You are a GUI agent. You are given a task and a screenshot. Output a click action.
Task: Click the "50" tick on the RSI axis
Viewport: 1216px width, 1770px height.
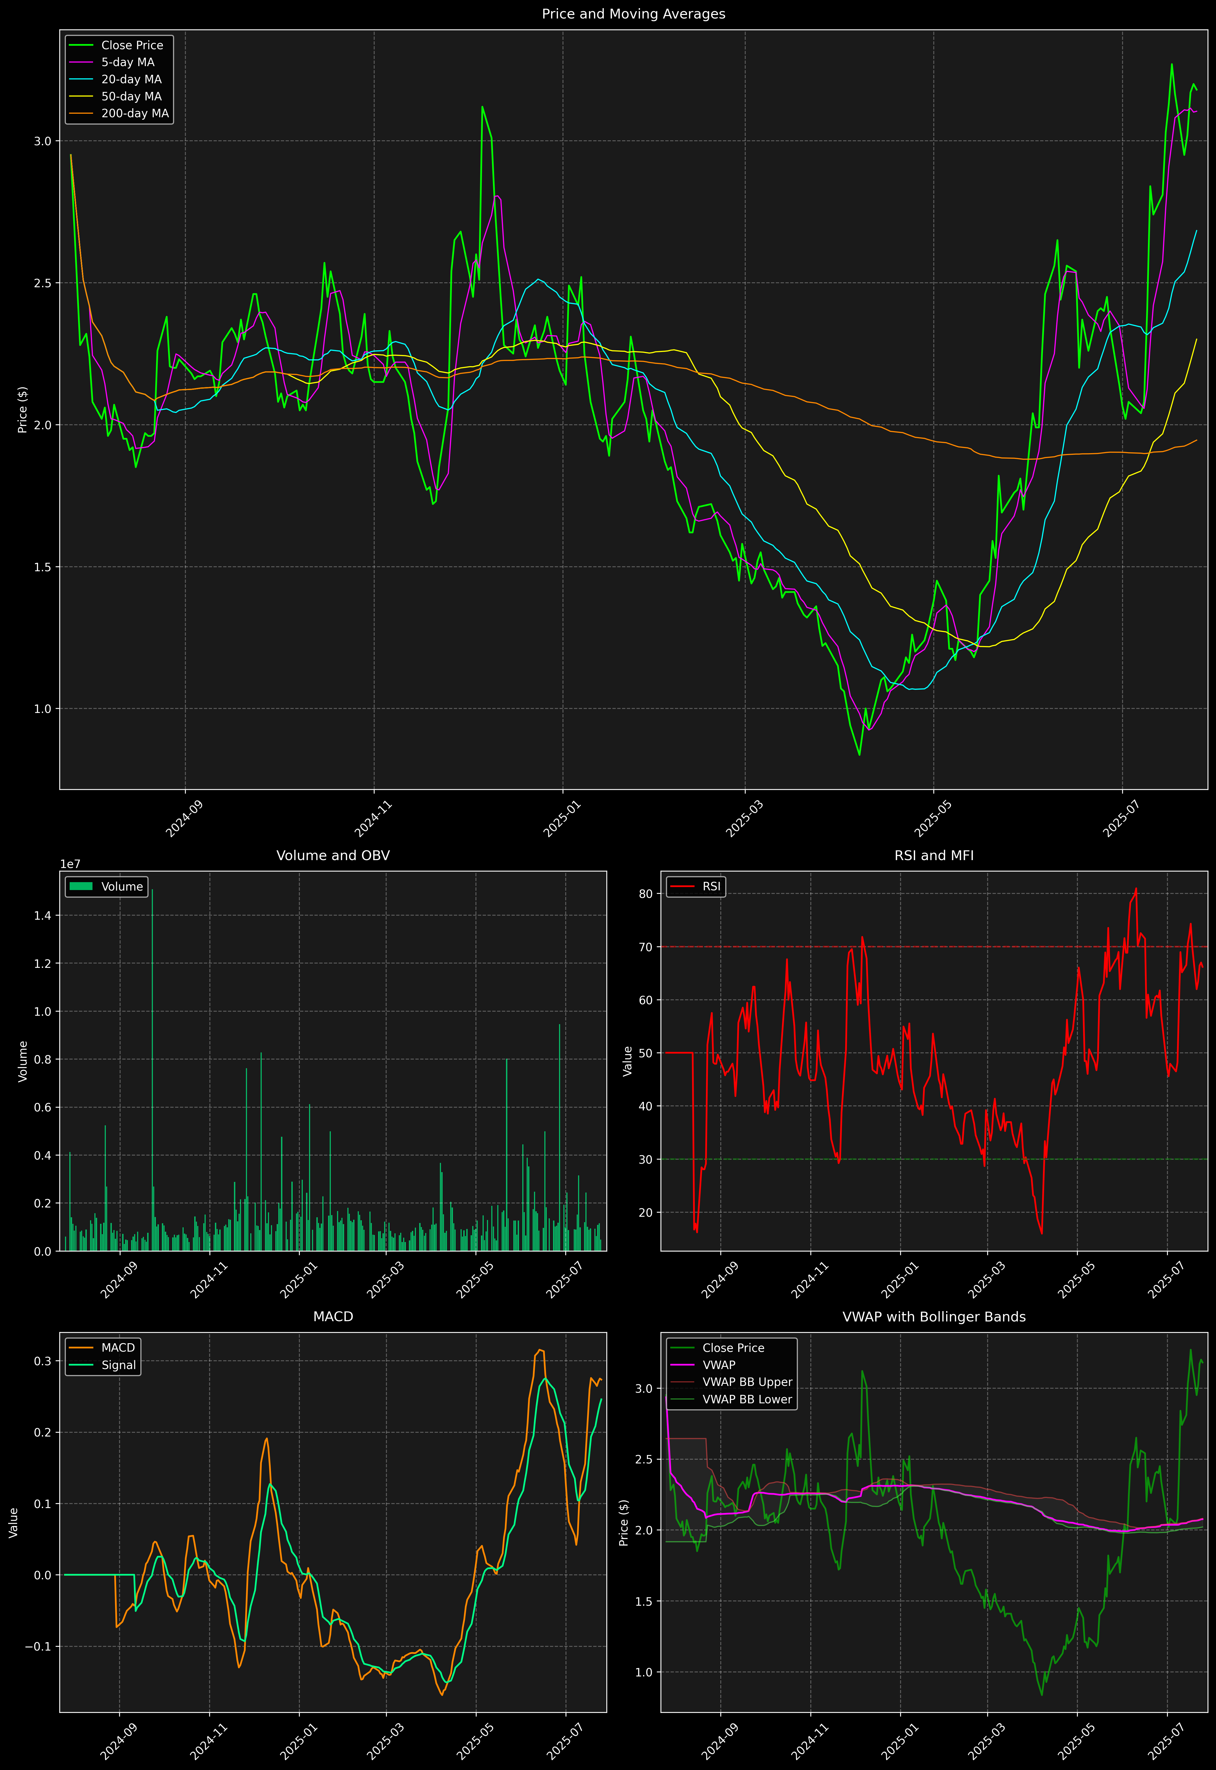tap(646, 1053)
